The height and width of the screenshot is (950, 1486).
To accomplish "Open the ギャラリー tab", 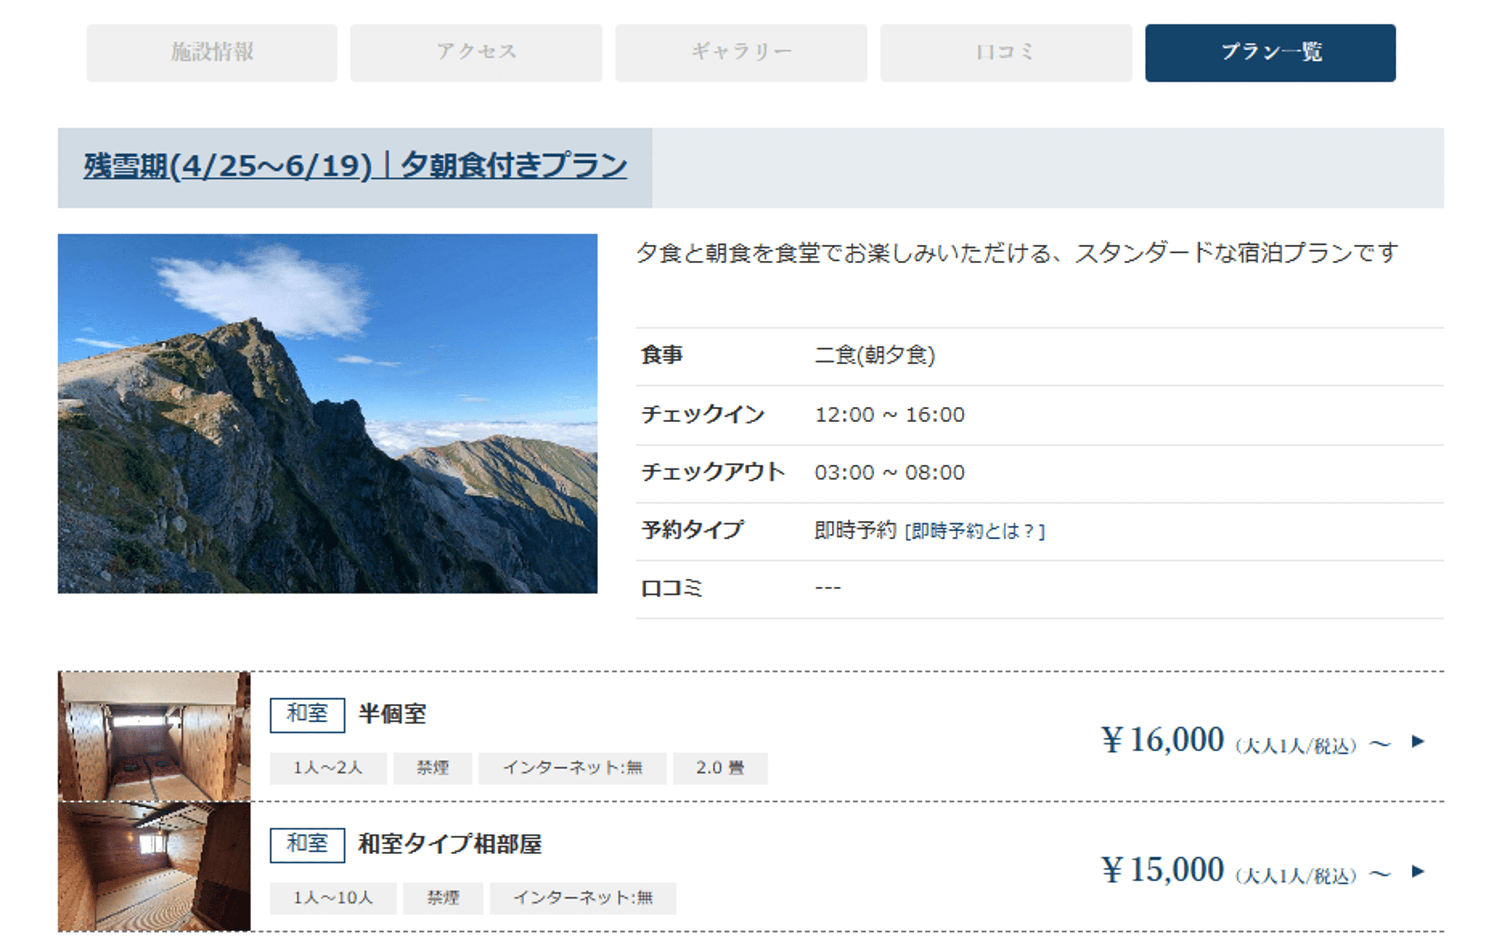I will 741,52.
